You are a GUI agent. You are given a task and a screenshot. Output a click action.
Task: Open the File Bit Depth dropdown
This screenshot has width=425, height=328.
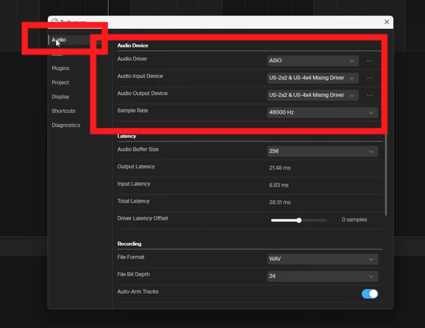[x=322, y=276]
